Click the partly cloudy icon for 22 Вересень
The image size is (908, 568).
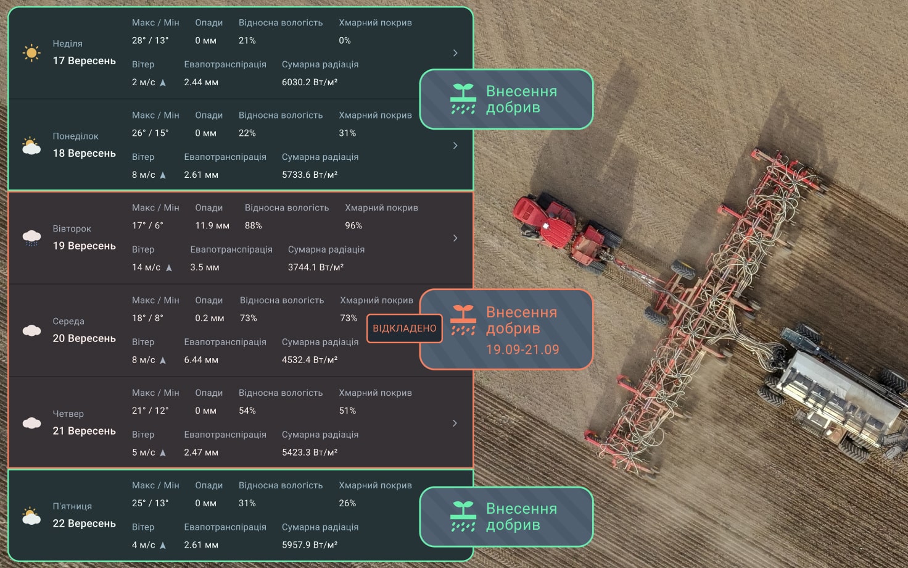[x=31, y=516]
